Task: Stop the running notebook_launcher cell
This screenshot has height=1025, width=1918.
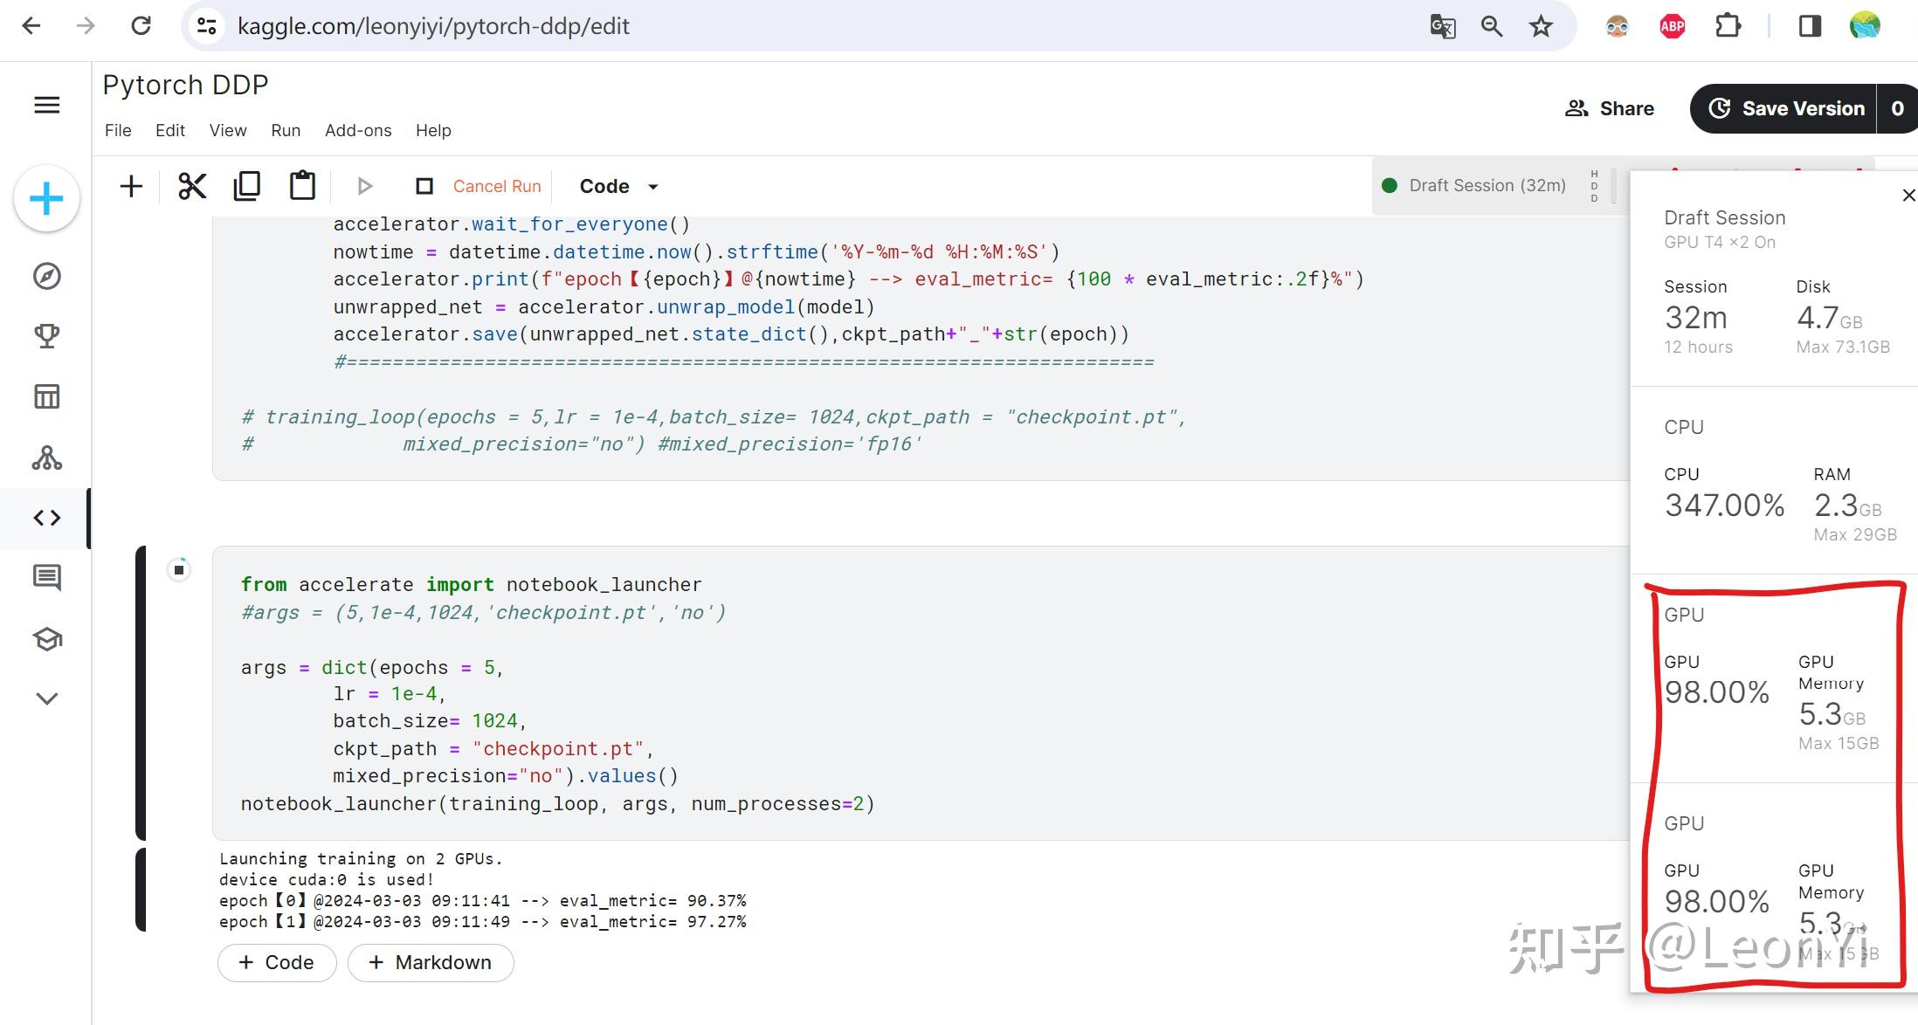Action: click(x=179, y=570)
